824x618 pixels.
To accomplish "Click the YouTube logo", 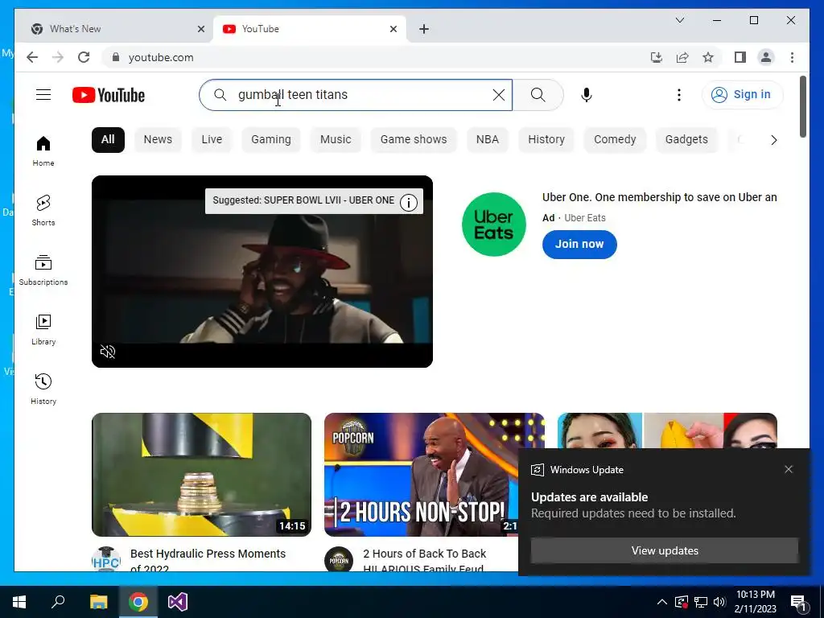I will (109, 95).
